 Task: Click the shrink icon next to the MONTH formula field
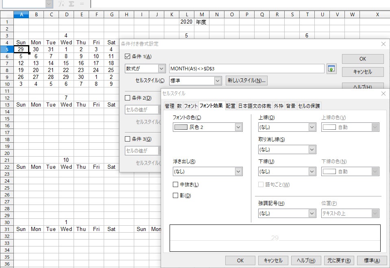click(x=331, y=68)
